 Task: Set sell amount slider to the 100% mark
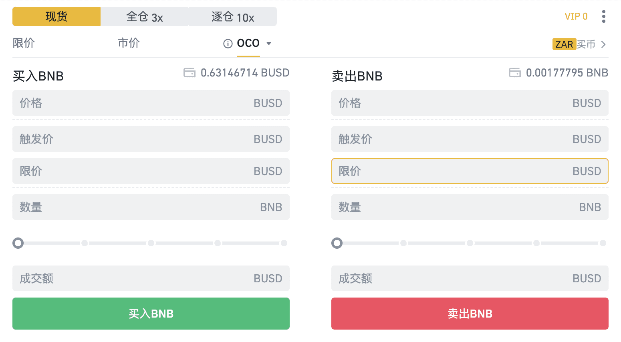[x=603, y=243]
